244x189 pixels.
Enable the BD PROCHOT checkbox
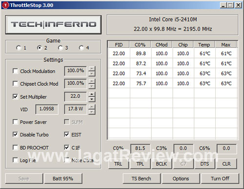coord(15,148)
